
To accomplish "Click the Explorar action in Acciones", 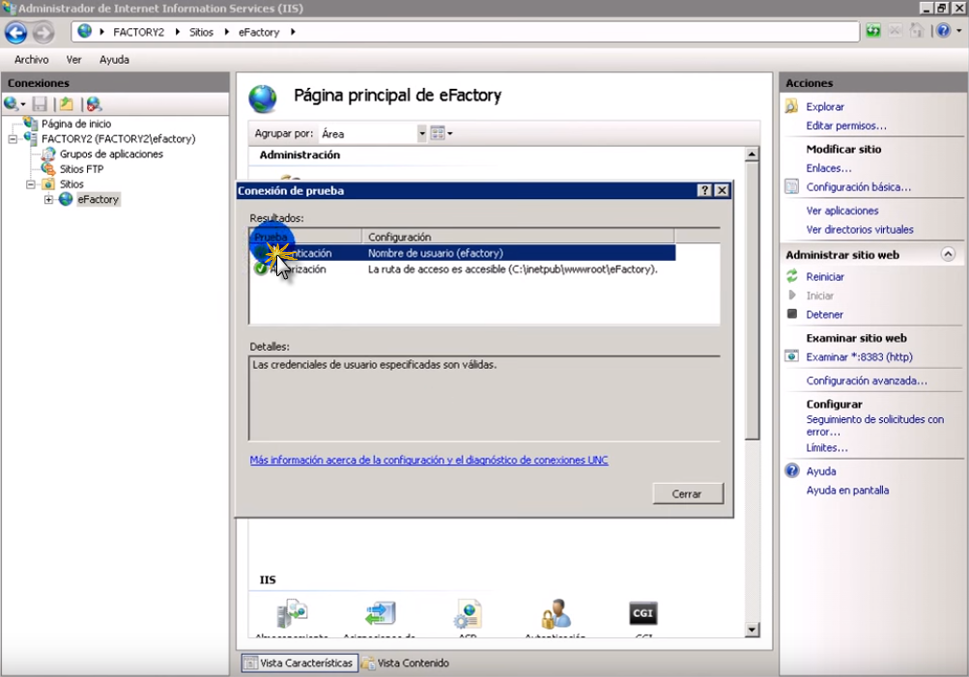I will [824, 107].
